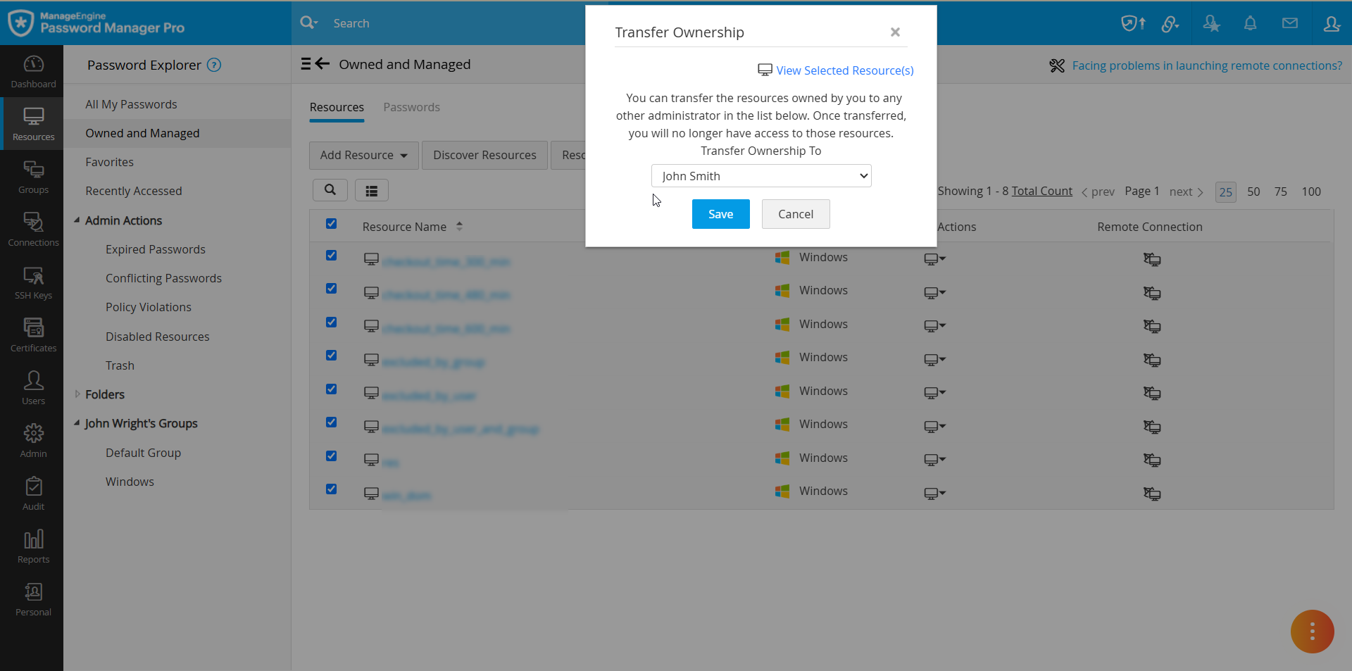Click the notifications bell icon

click(1250, 23)
